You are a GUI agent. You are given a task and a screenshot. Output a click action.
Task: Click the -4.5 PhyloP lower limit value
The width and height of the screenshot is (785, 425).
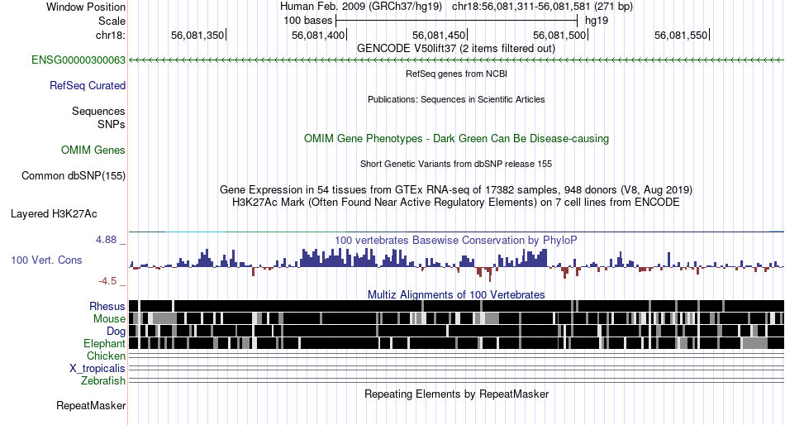107,281
